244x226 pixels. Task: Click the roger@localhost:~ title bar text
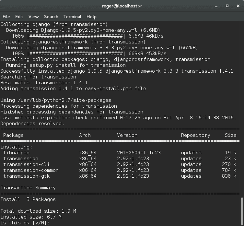(x=122, y=6)
